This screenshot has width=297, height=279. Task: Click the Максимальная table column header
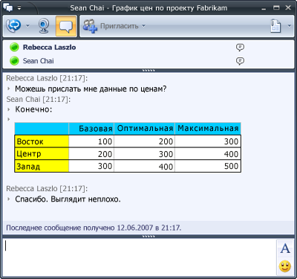pos(208,129)
